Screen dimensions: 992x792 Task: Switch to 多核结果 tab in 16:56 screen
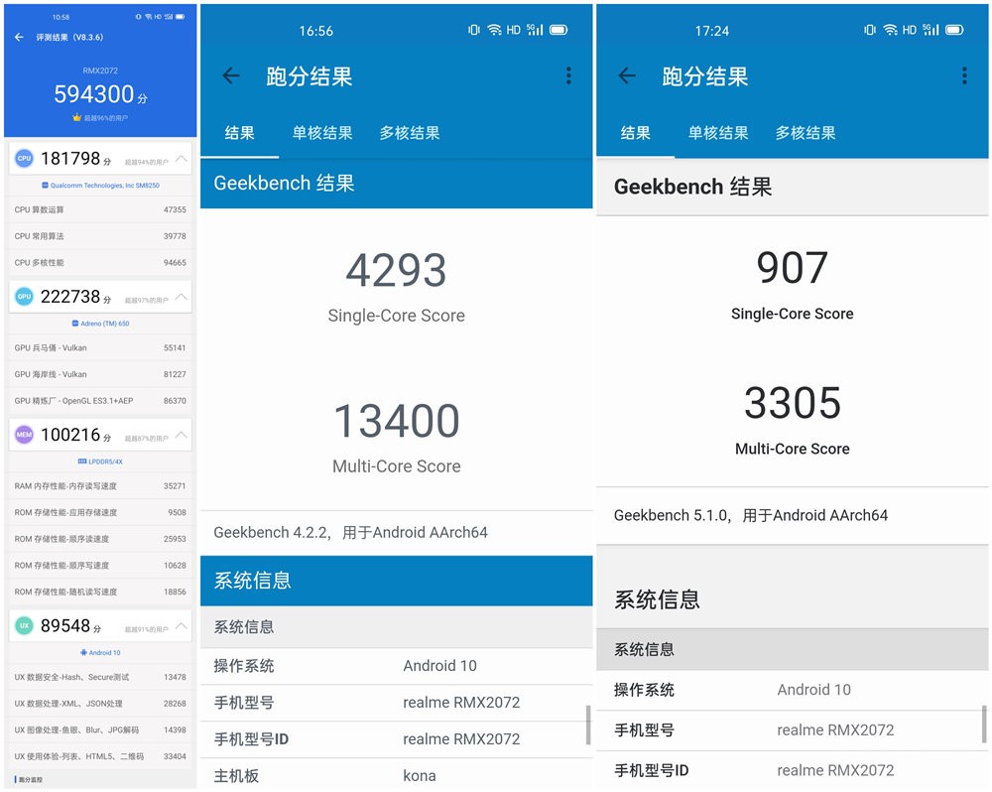point(410,133)
